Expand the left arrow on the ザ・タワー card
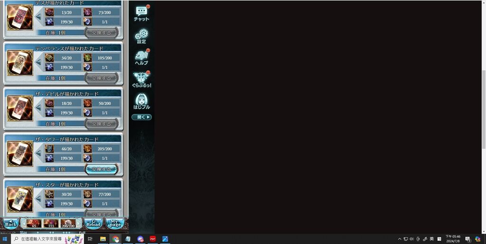 [x=38, y=153]
